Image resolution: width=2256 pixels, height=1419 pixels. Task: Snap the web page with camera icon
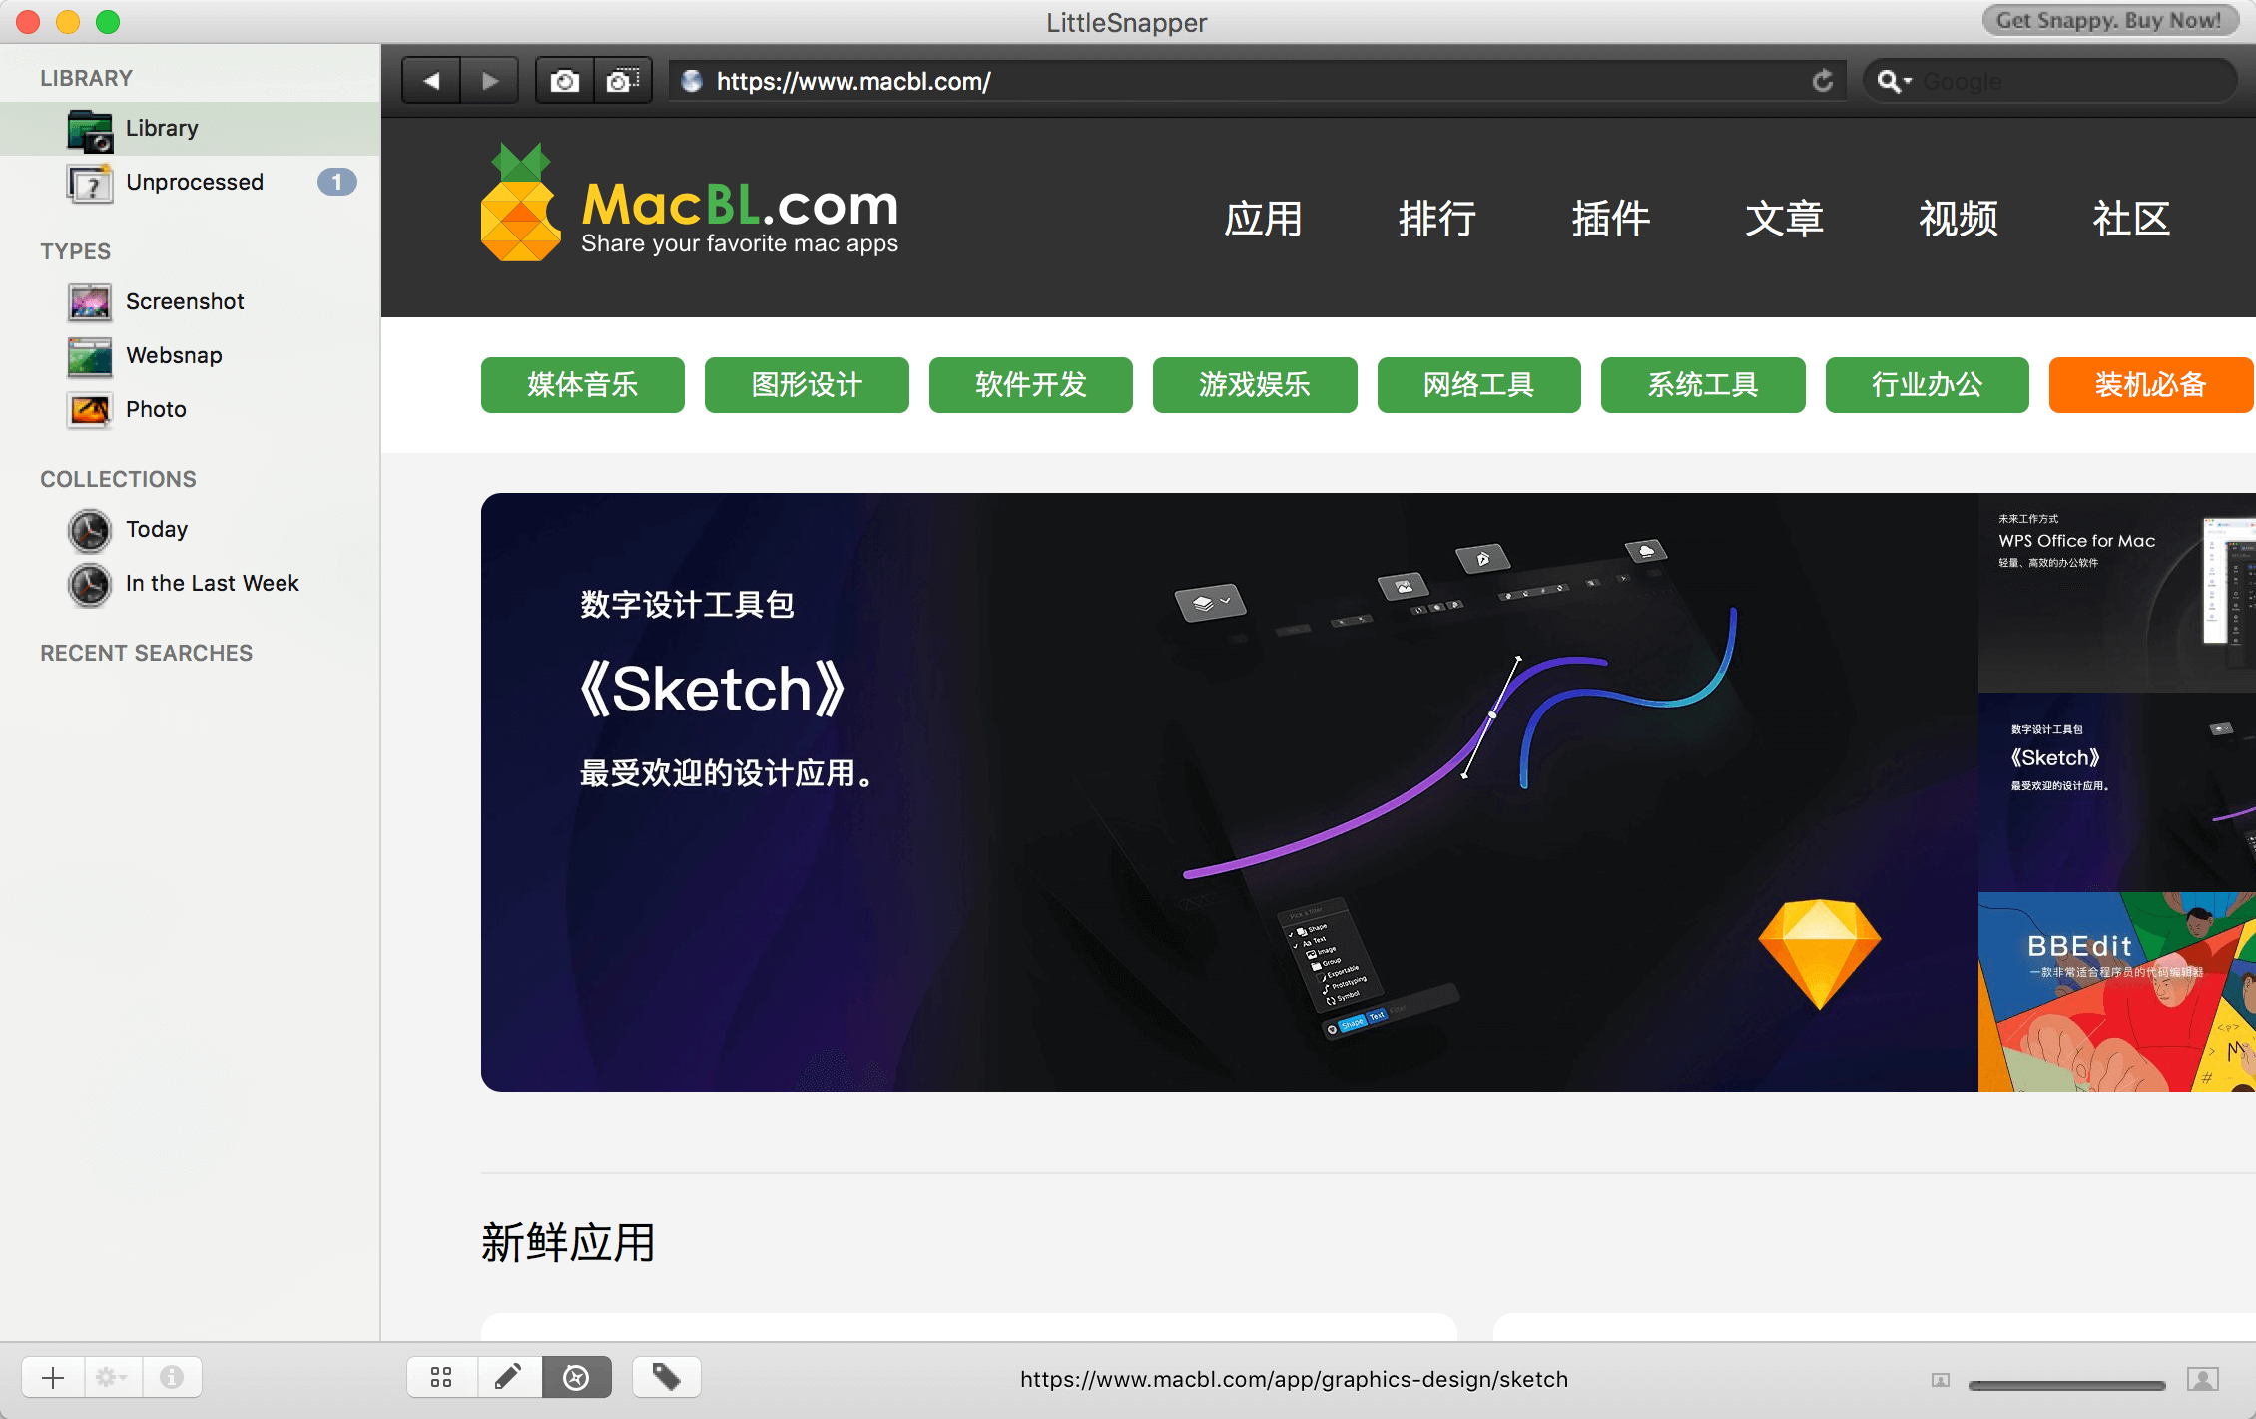click(x=565, y=81)
